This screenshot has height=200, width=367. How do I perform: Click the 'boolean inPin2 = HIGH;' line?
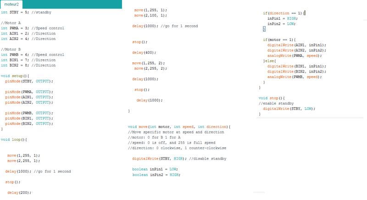[156, 175]
